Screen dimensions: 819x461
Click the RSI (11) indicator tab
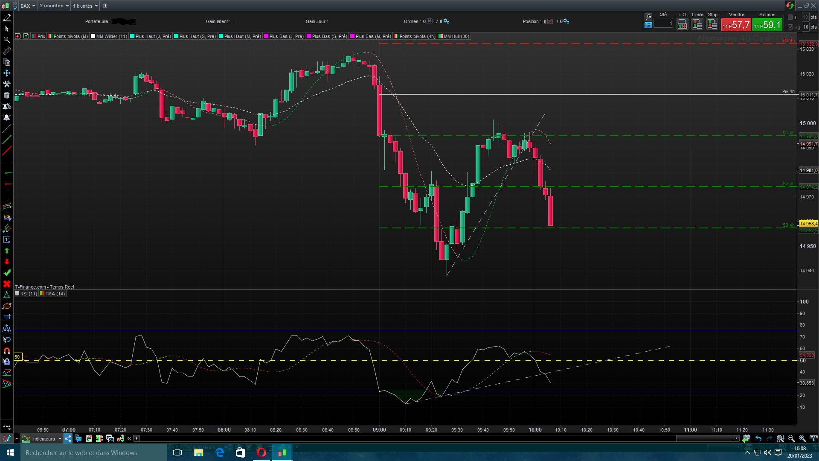point(26,294)
